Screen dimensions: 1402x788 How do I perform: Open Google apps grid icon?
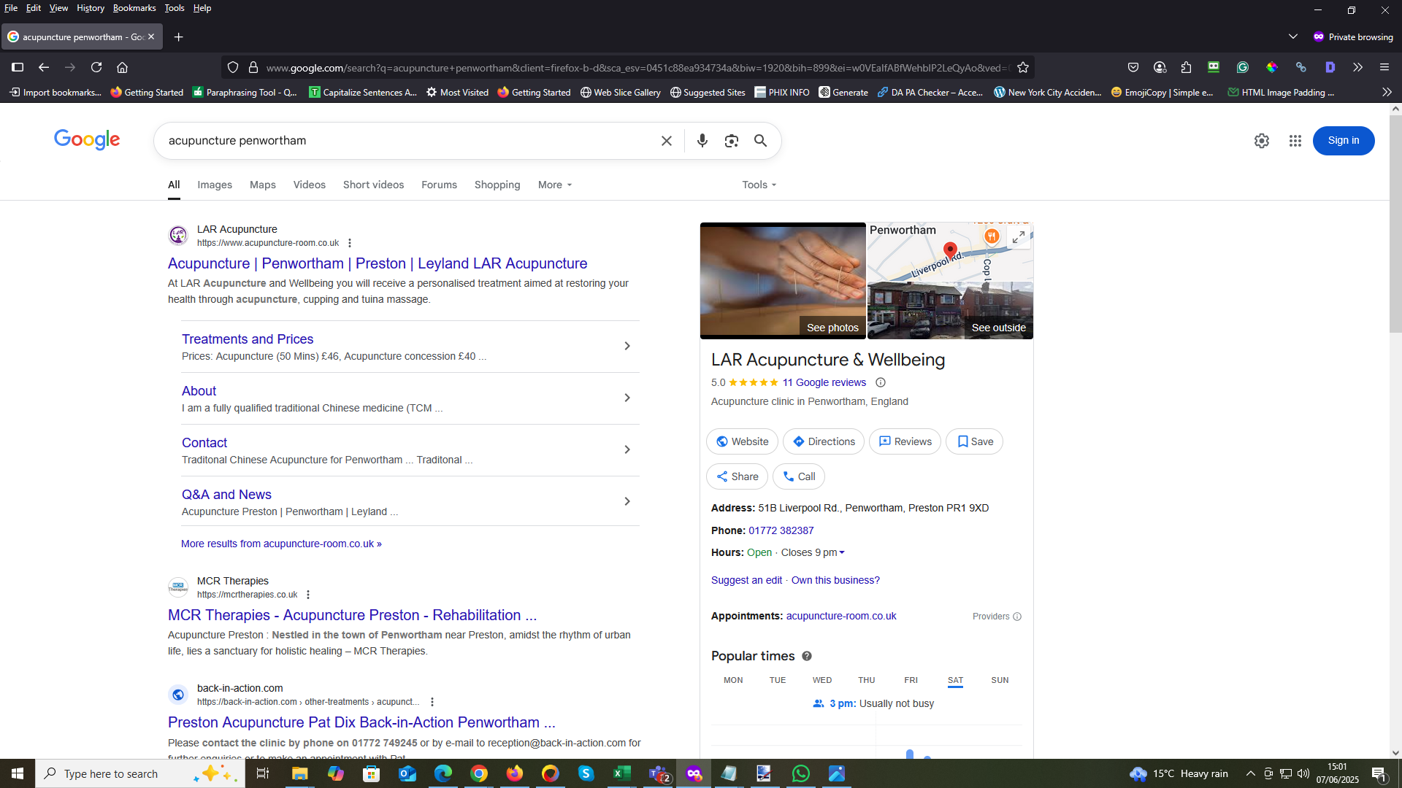(x=1295, y=141)
